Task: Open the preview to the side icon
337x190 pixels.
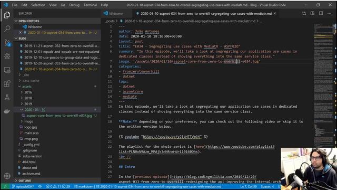Action: [x=312, y=14]
